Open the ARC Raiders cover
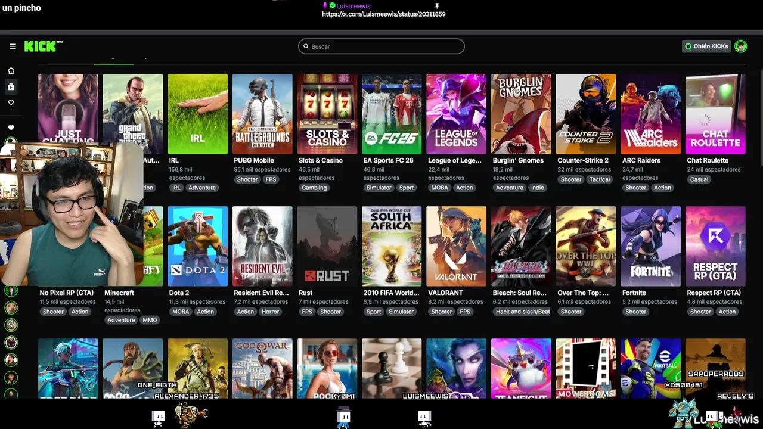The height and width of the screenshot is (429, 763). [x=650, y=114]
